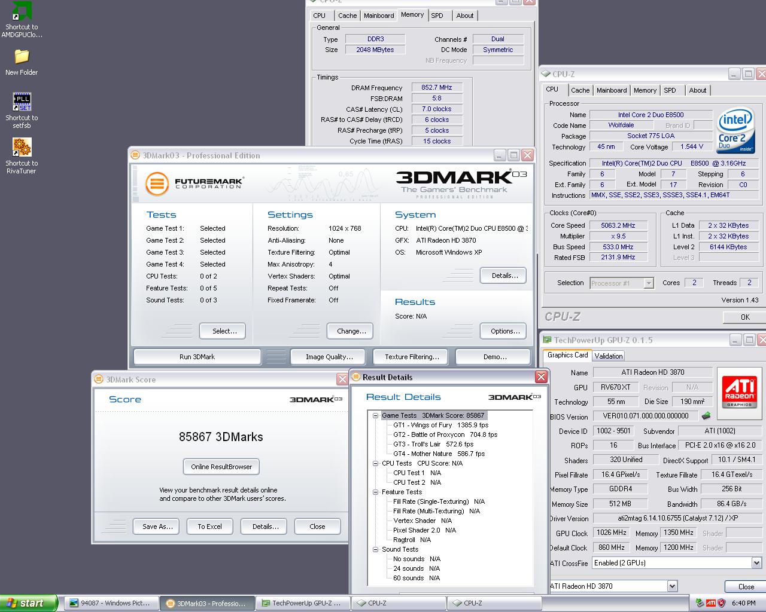Open Image Quality settings in 3DMark03
This screenshot has width=766, height=612.
pos(329,357)
